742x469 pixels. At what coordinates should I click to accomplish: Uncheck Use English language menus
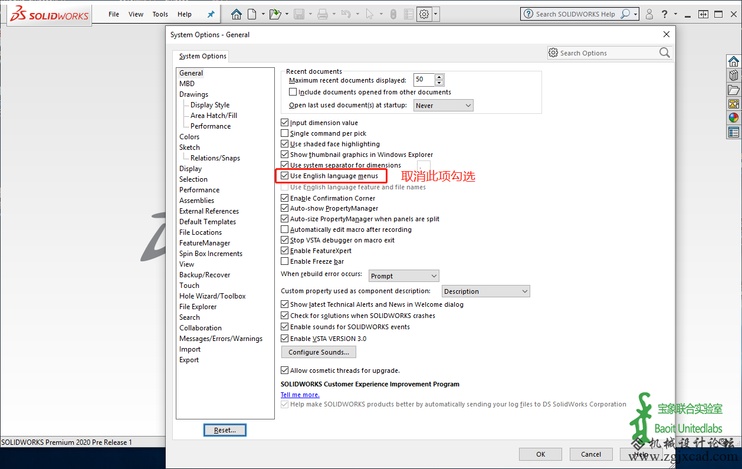[x=285, y=176]
